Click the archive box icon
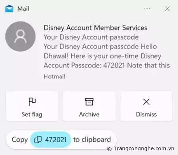The width and height of the screenshot is (178, 155). (89, 102)
